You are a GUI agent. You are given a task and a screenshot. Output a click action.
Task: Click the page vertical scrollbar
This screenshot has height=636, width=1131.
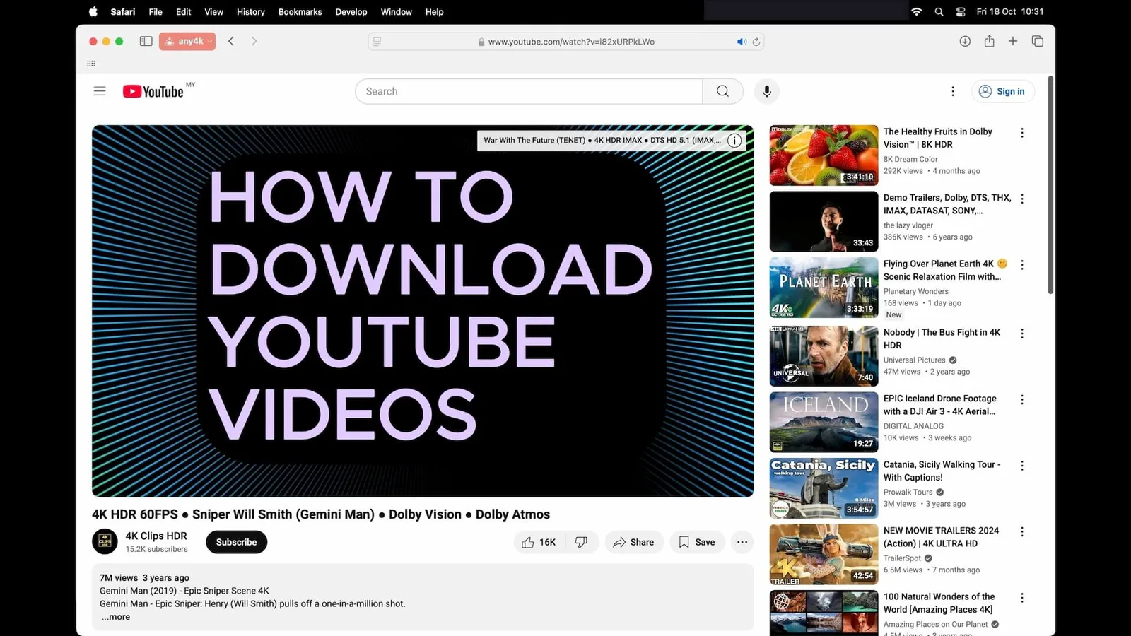[1050, 185]
